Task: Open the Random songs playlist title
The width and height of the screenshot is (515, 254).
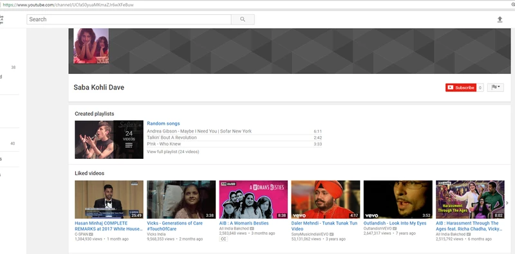Action: click(164, 123)
